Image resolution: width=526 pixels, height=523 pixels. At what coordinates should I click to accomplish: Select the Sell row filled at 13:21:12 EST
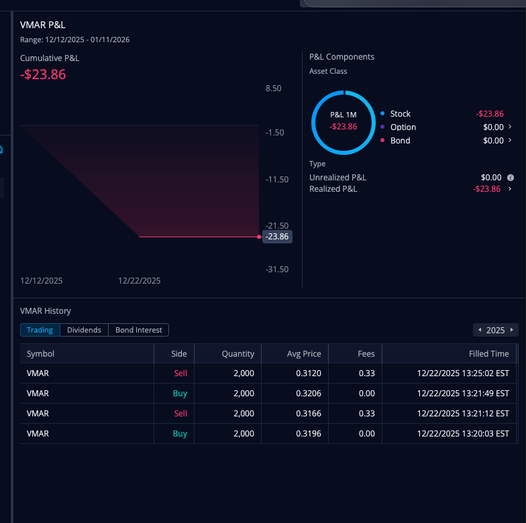[x=268, y=413]
